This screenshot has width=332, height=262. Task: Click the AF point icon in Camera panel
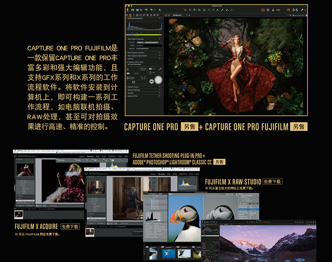pos(134,82)
